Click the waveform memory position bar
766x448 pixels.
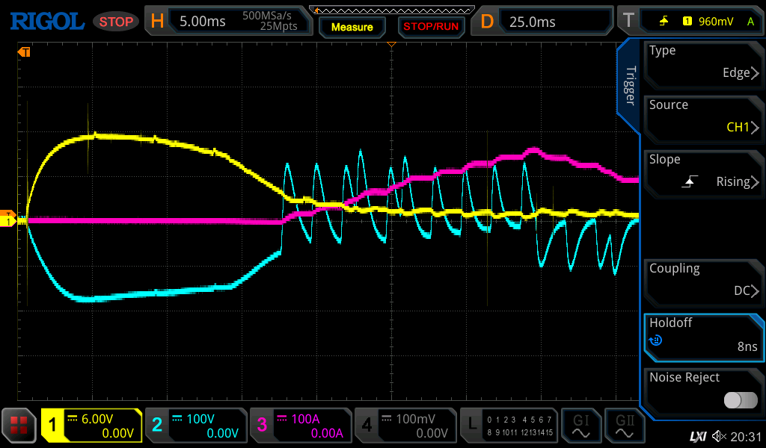[x=392, y=9]
